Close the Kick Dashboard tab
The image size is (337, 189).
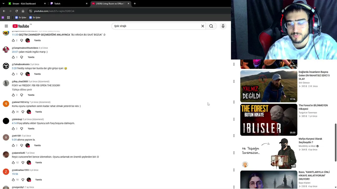pos(45,3)
